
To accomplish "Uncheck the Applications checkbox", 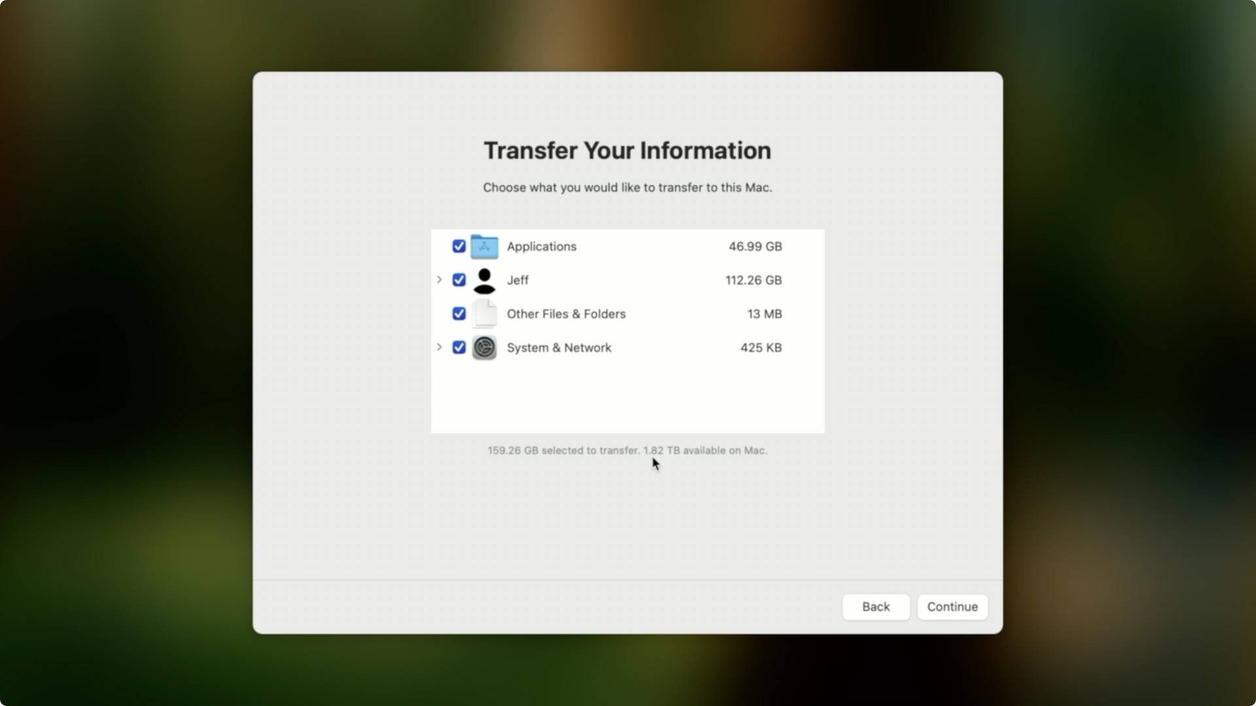I will [x=459, y=246].
